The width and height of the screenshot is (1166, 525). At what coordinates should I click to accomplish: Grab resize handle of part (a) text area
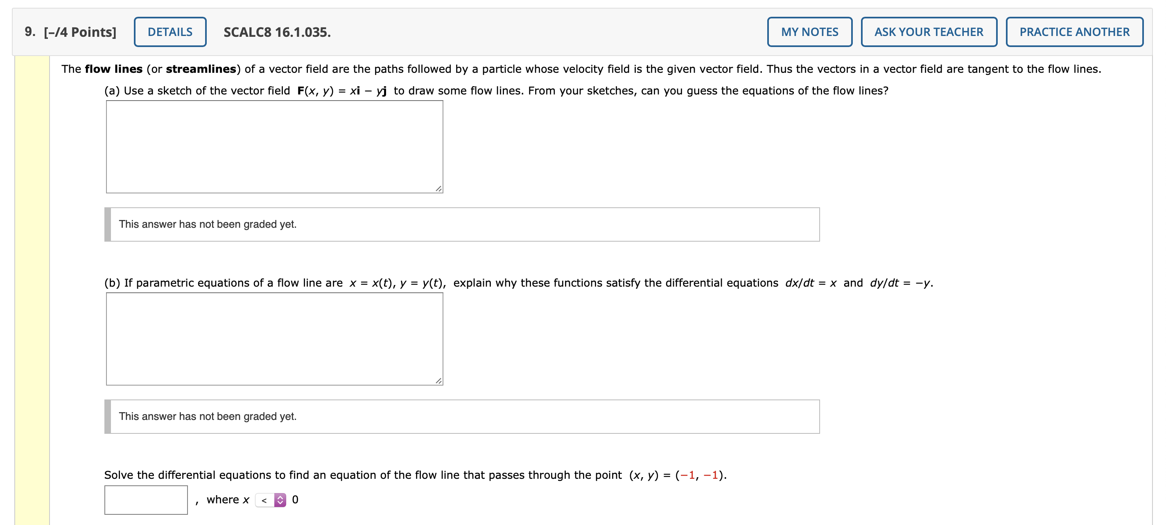coord(438,188)
